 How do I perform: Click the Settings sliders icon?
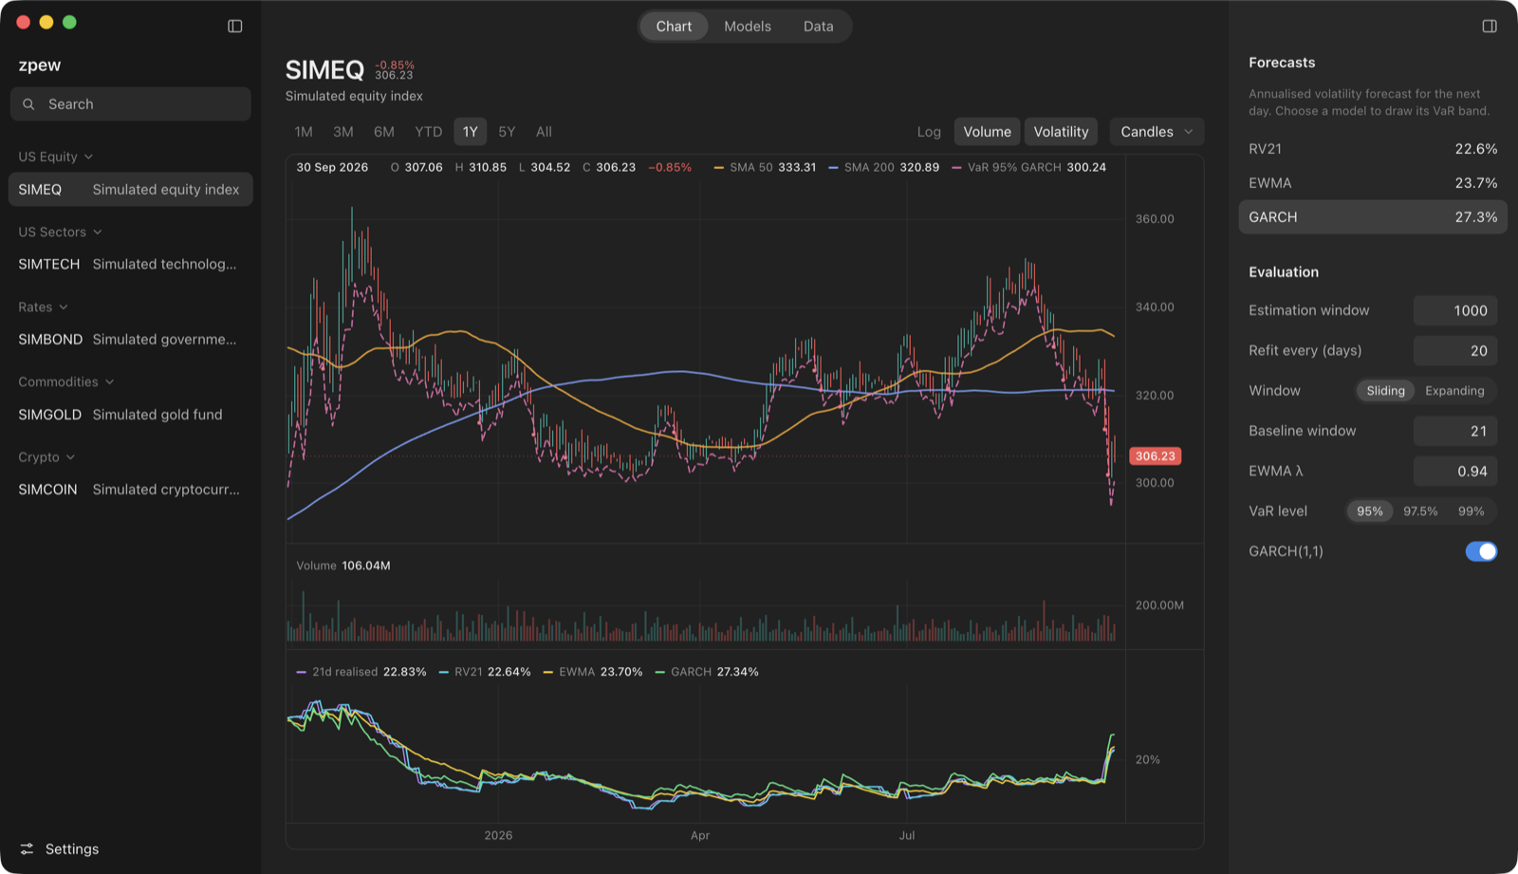[27, 849]
